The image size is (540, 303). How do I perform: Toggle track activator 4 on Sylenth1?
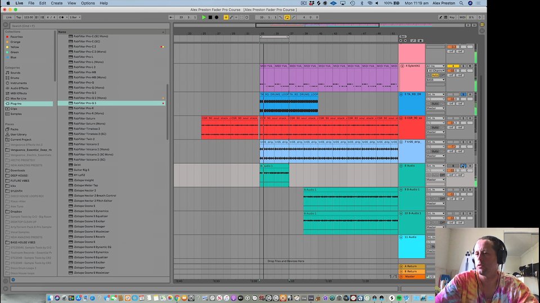453,66
